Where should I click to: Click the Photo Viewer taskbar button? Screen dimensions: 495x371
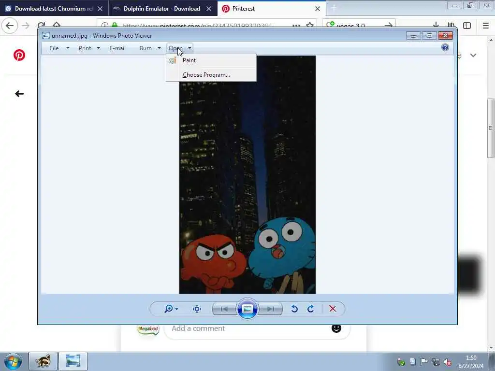[x=73, y=361]
